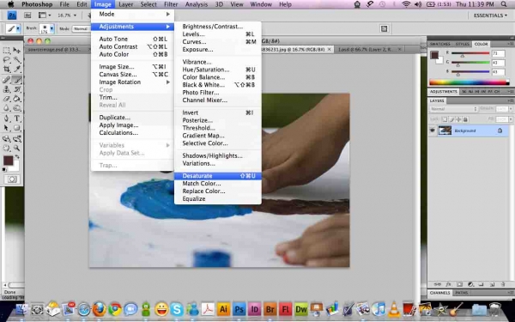Screen dimensions: 515x322
Task: Hide the Background layer eye icon
Action: coord(433,131)
